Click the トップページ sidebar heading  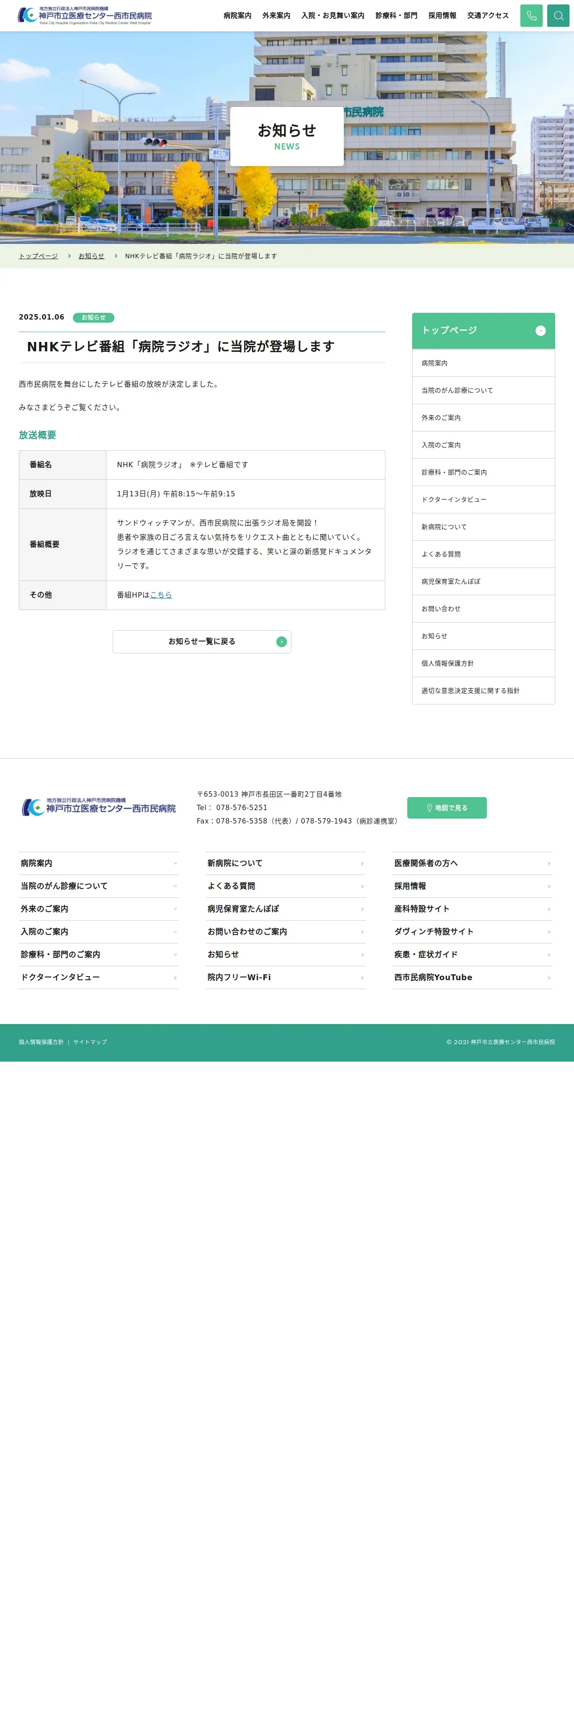(x=483, y=331)
